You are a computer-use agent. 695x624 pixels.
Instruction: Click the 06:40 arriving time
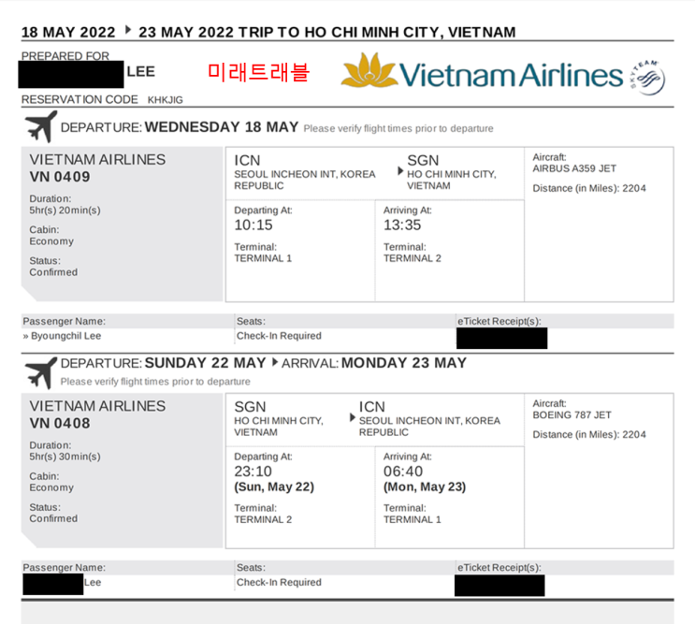402,472
